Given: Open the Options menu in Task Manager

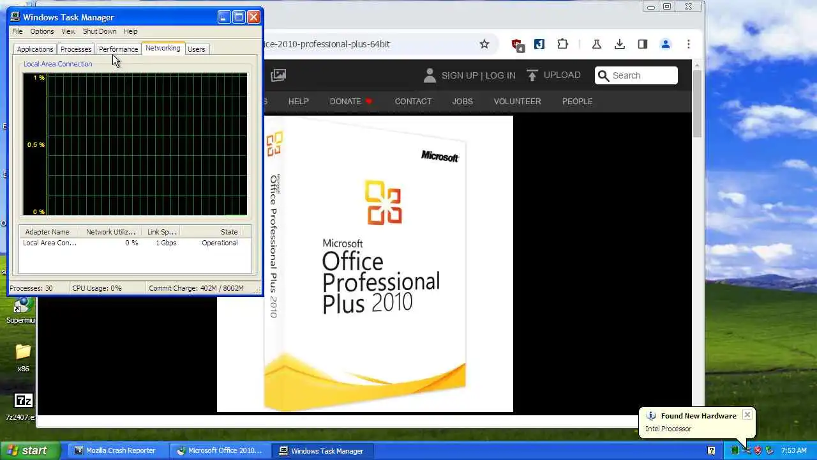Looking at the screenshot, I should (x=42, y=31).
